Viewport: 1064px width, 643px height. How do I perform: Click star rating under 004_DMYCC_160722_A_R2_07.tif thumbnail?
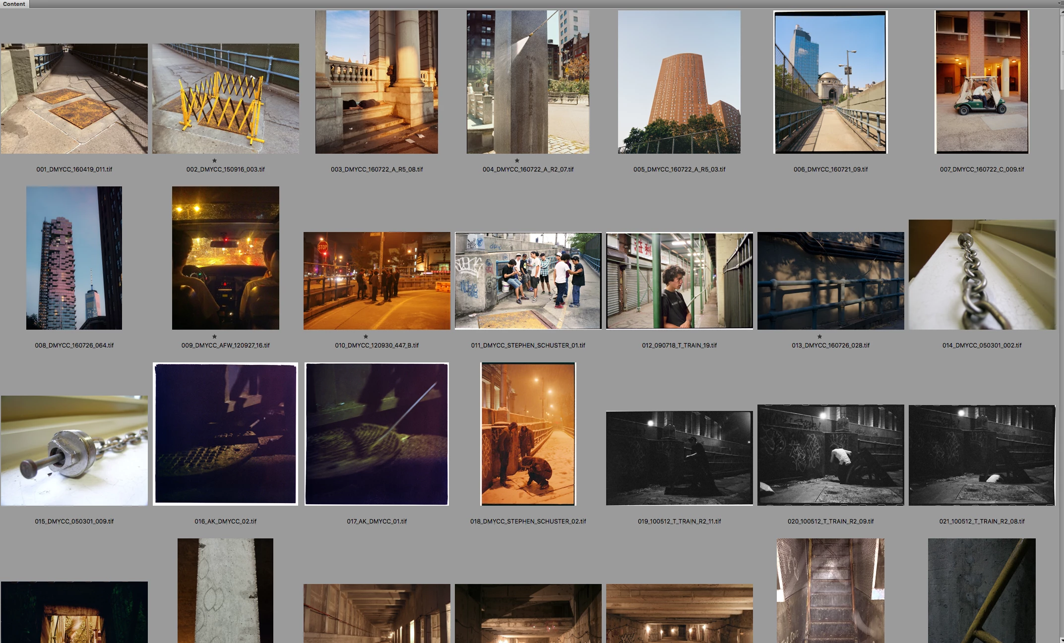(x=517, y=161)
